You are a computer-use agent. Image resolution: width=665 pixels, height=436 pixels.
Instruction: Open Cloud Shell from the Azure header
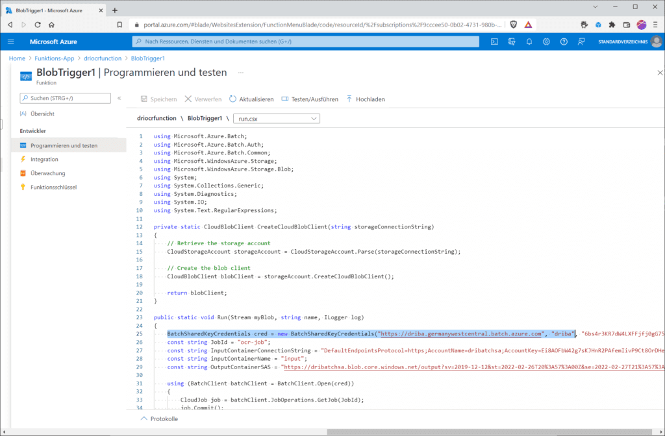(x=494, y=42)
